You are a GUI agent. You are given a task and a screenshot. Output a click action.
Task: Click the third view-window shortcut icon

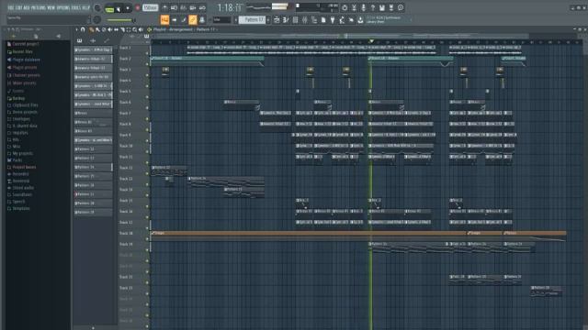click(184, 19)
